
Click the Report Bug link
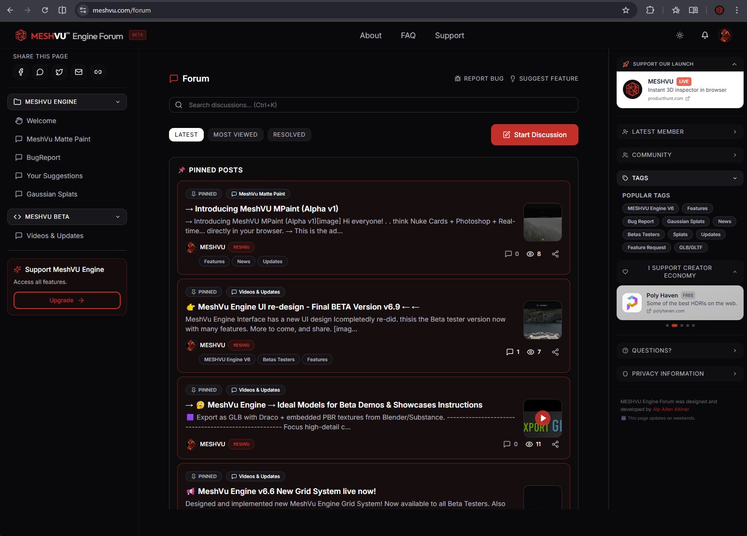(x=479, y=79)
